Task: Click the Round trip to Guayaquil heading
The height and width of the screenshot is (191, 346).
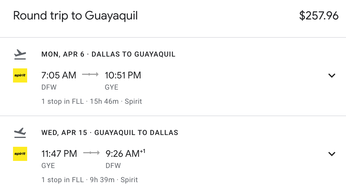Action: [x=76, y=16]
